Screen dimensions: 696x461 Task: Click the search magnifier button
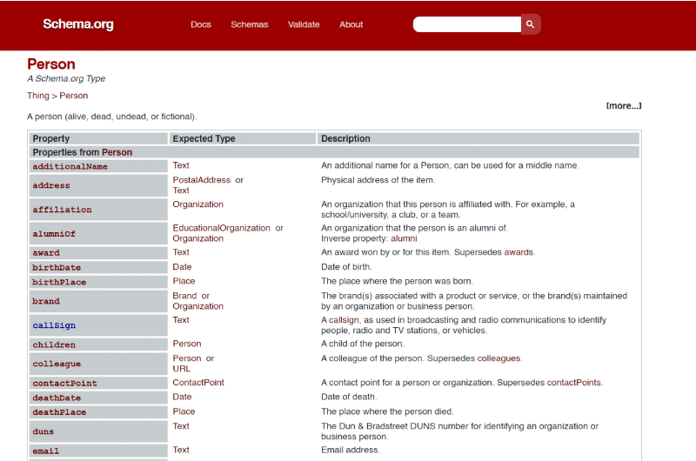point(531,24)
